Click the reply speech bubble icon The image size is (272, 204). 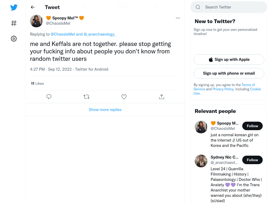coord(49,97)
